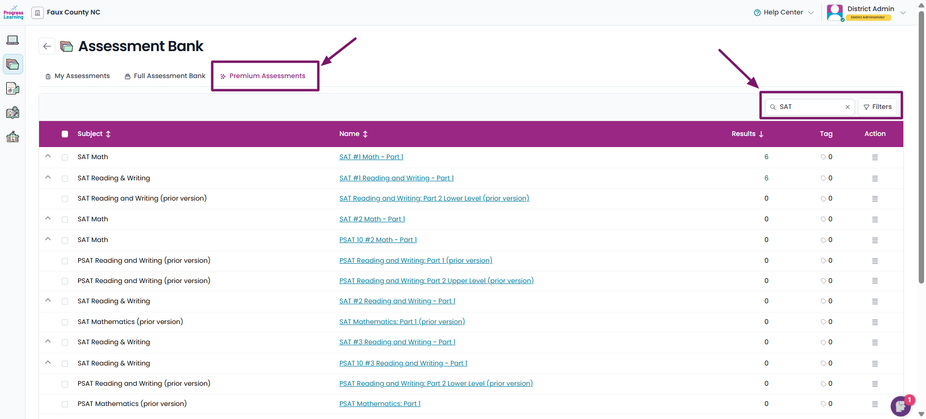Open the reports chart sidebar icon
The height and width of the screenshot is (419, 926).
point(13,88)
